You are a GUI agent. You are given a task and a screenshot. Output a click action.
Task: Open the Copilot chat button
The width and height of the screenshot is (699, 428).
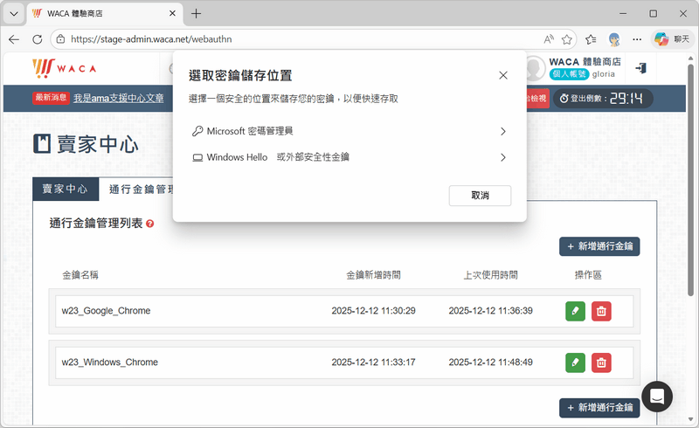coord(671,39)
